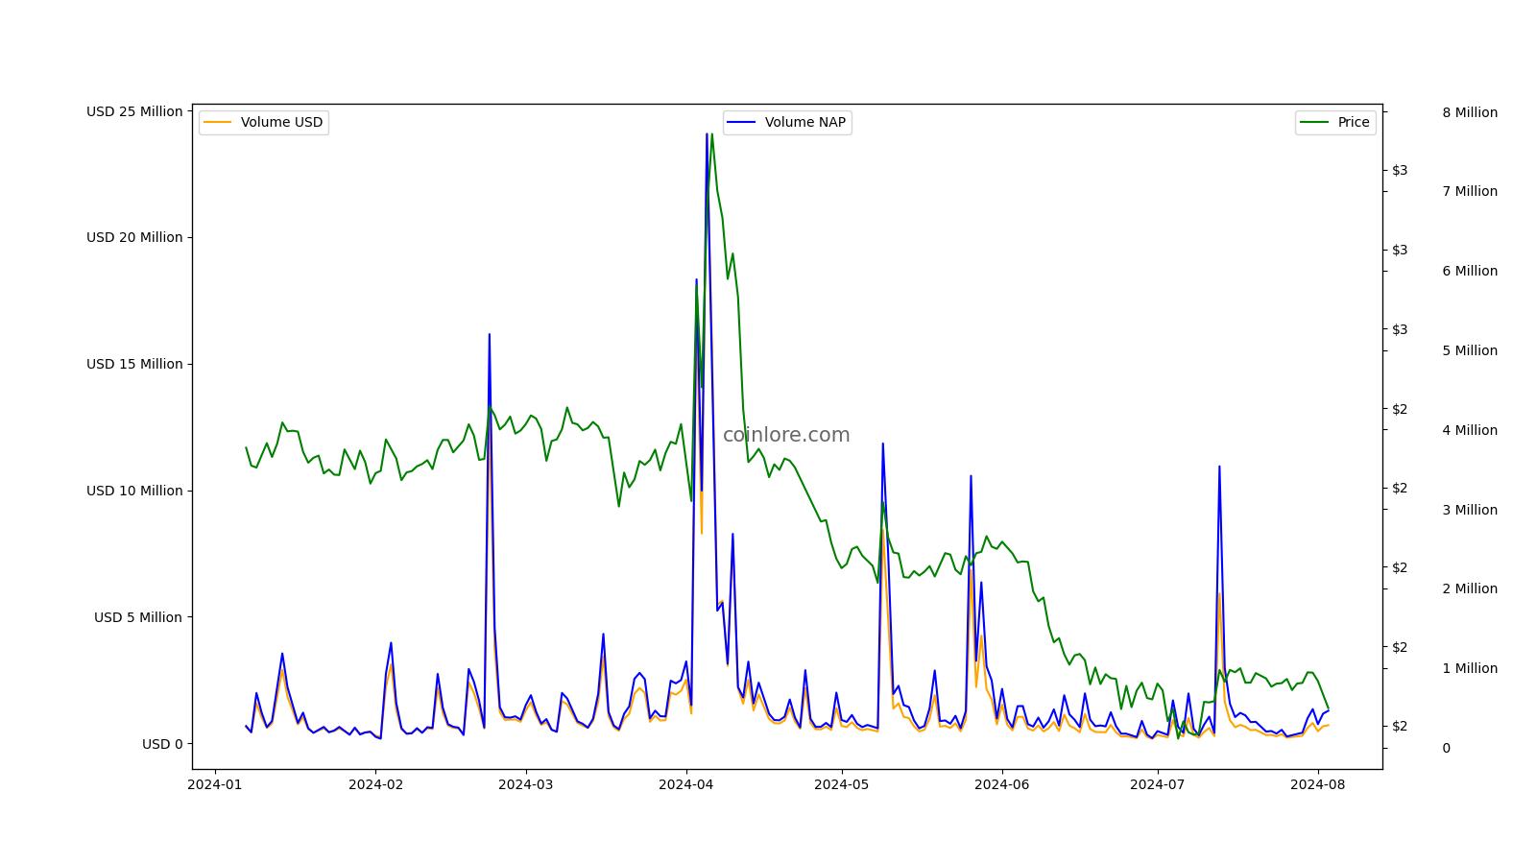Click the USD 20 Million axis label
Image resolution: width=1536 pixels, height=864 pixels.
134,238
